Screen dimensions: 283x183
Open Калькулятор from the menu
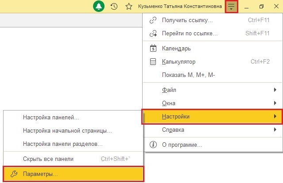(x=213, y=61)
